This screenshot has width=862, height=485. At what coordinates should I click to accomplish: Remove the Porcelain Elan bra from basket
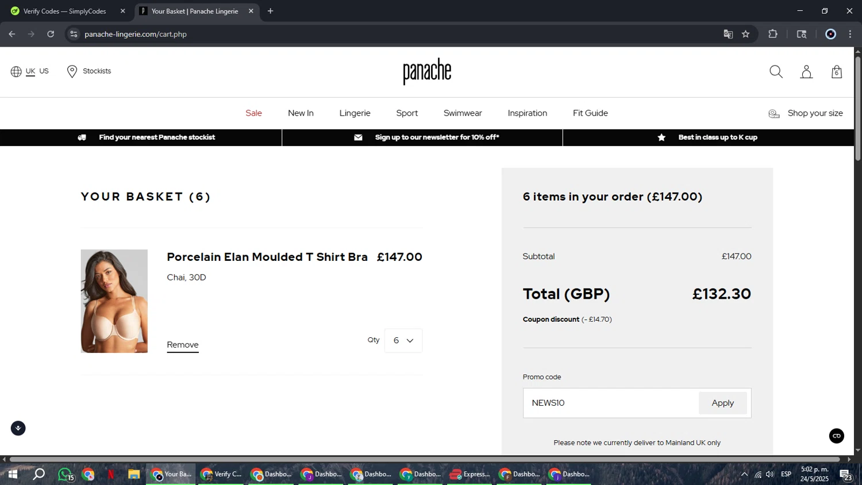point(183,345)
